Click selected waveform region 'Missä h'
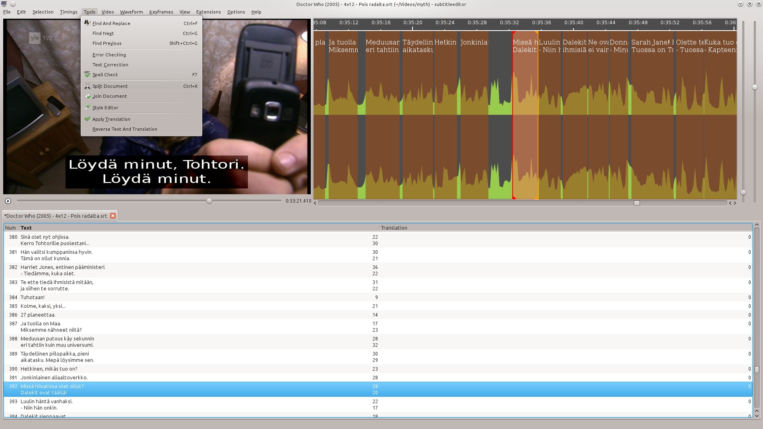 tap(525, 115)
